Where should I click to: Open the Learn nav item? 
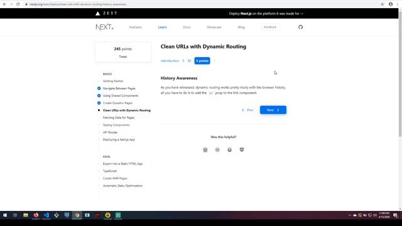162,27
